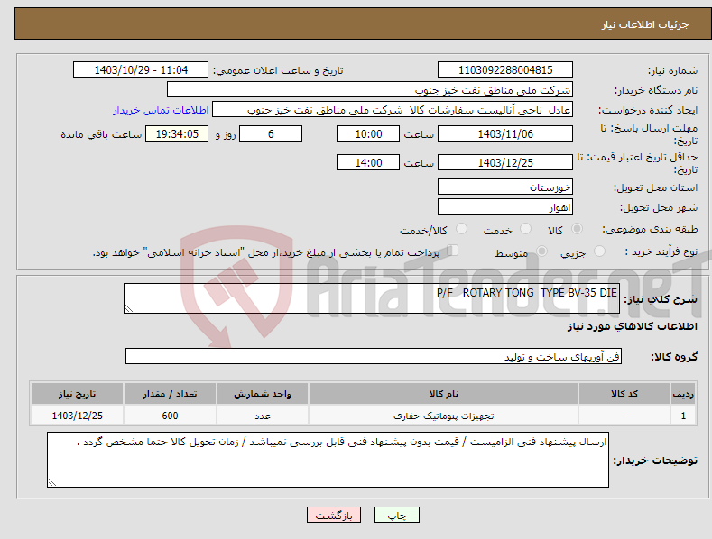Select the جزیی purchase type radio
This screenshot has height=539, width=712.
pyautogui.click(x=599, y=251)
